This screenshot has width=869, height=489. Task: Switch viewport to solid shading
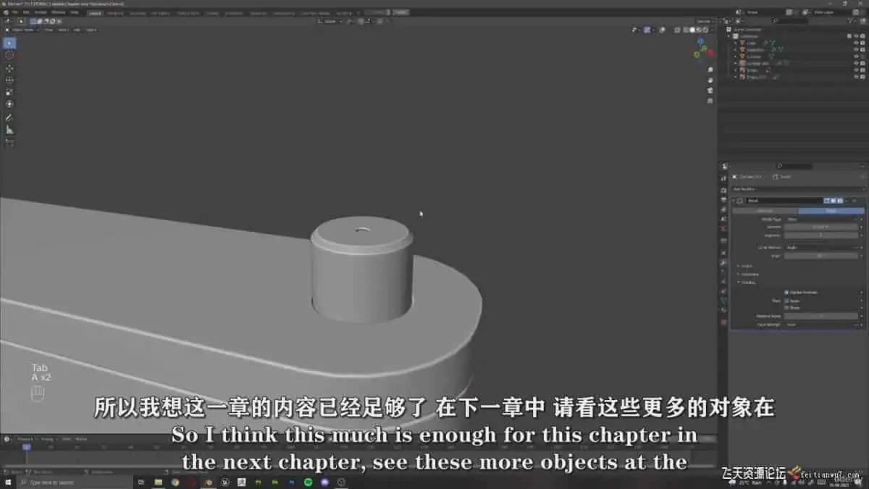692,30
